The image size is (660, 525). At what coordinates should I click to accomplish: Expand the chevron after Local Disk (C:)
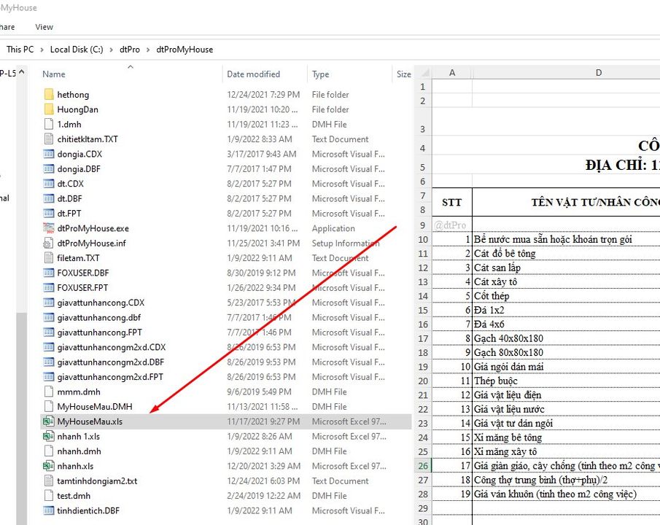click(x=112, y=50)
